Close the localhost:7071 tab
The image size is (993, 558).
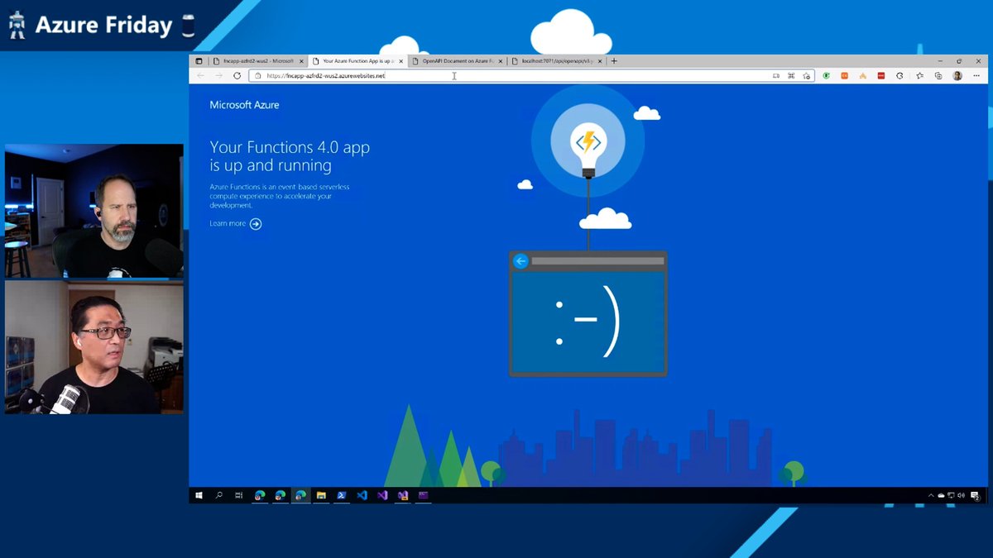[x=600, y=61]
